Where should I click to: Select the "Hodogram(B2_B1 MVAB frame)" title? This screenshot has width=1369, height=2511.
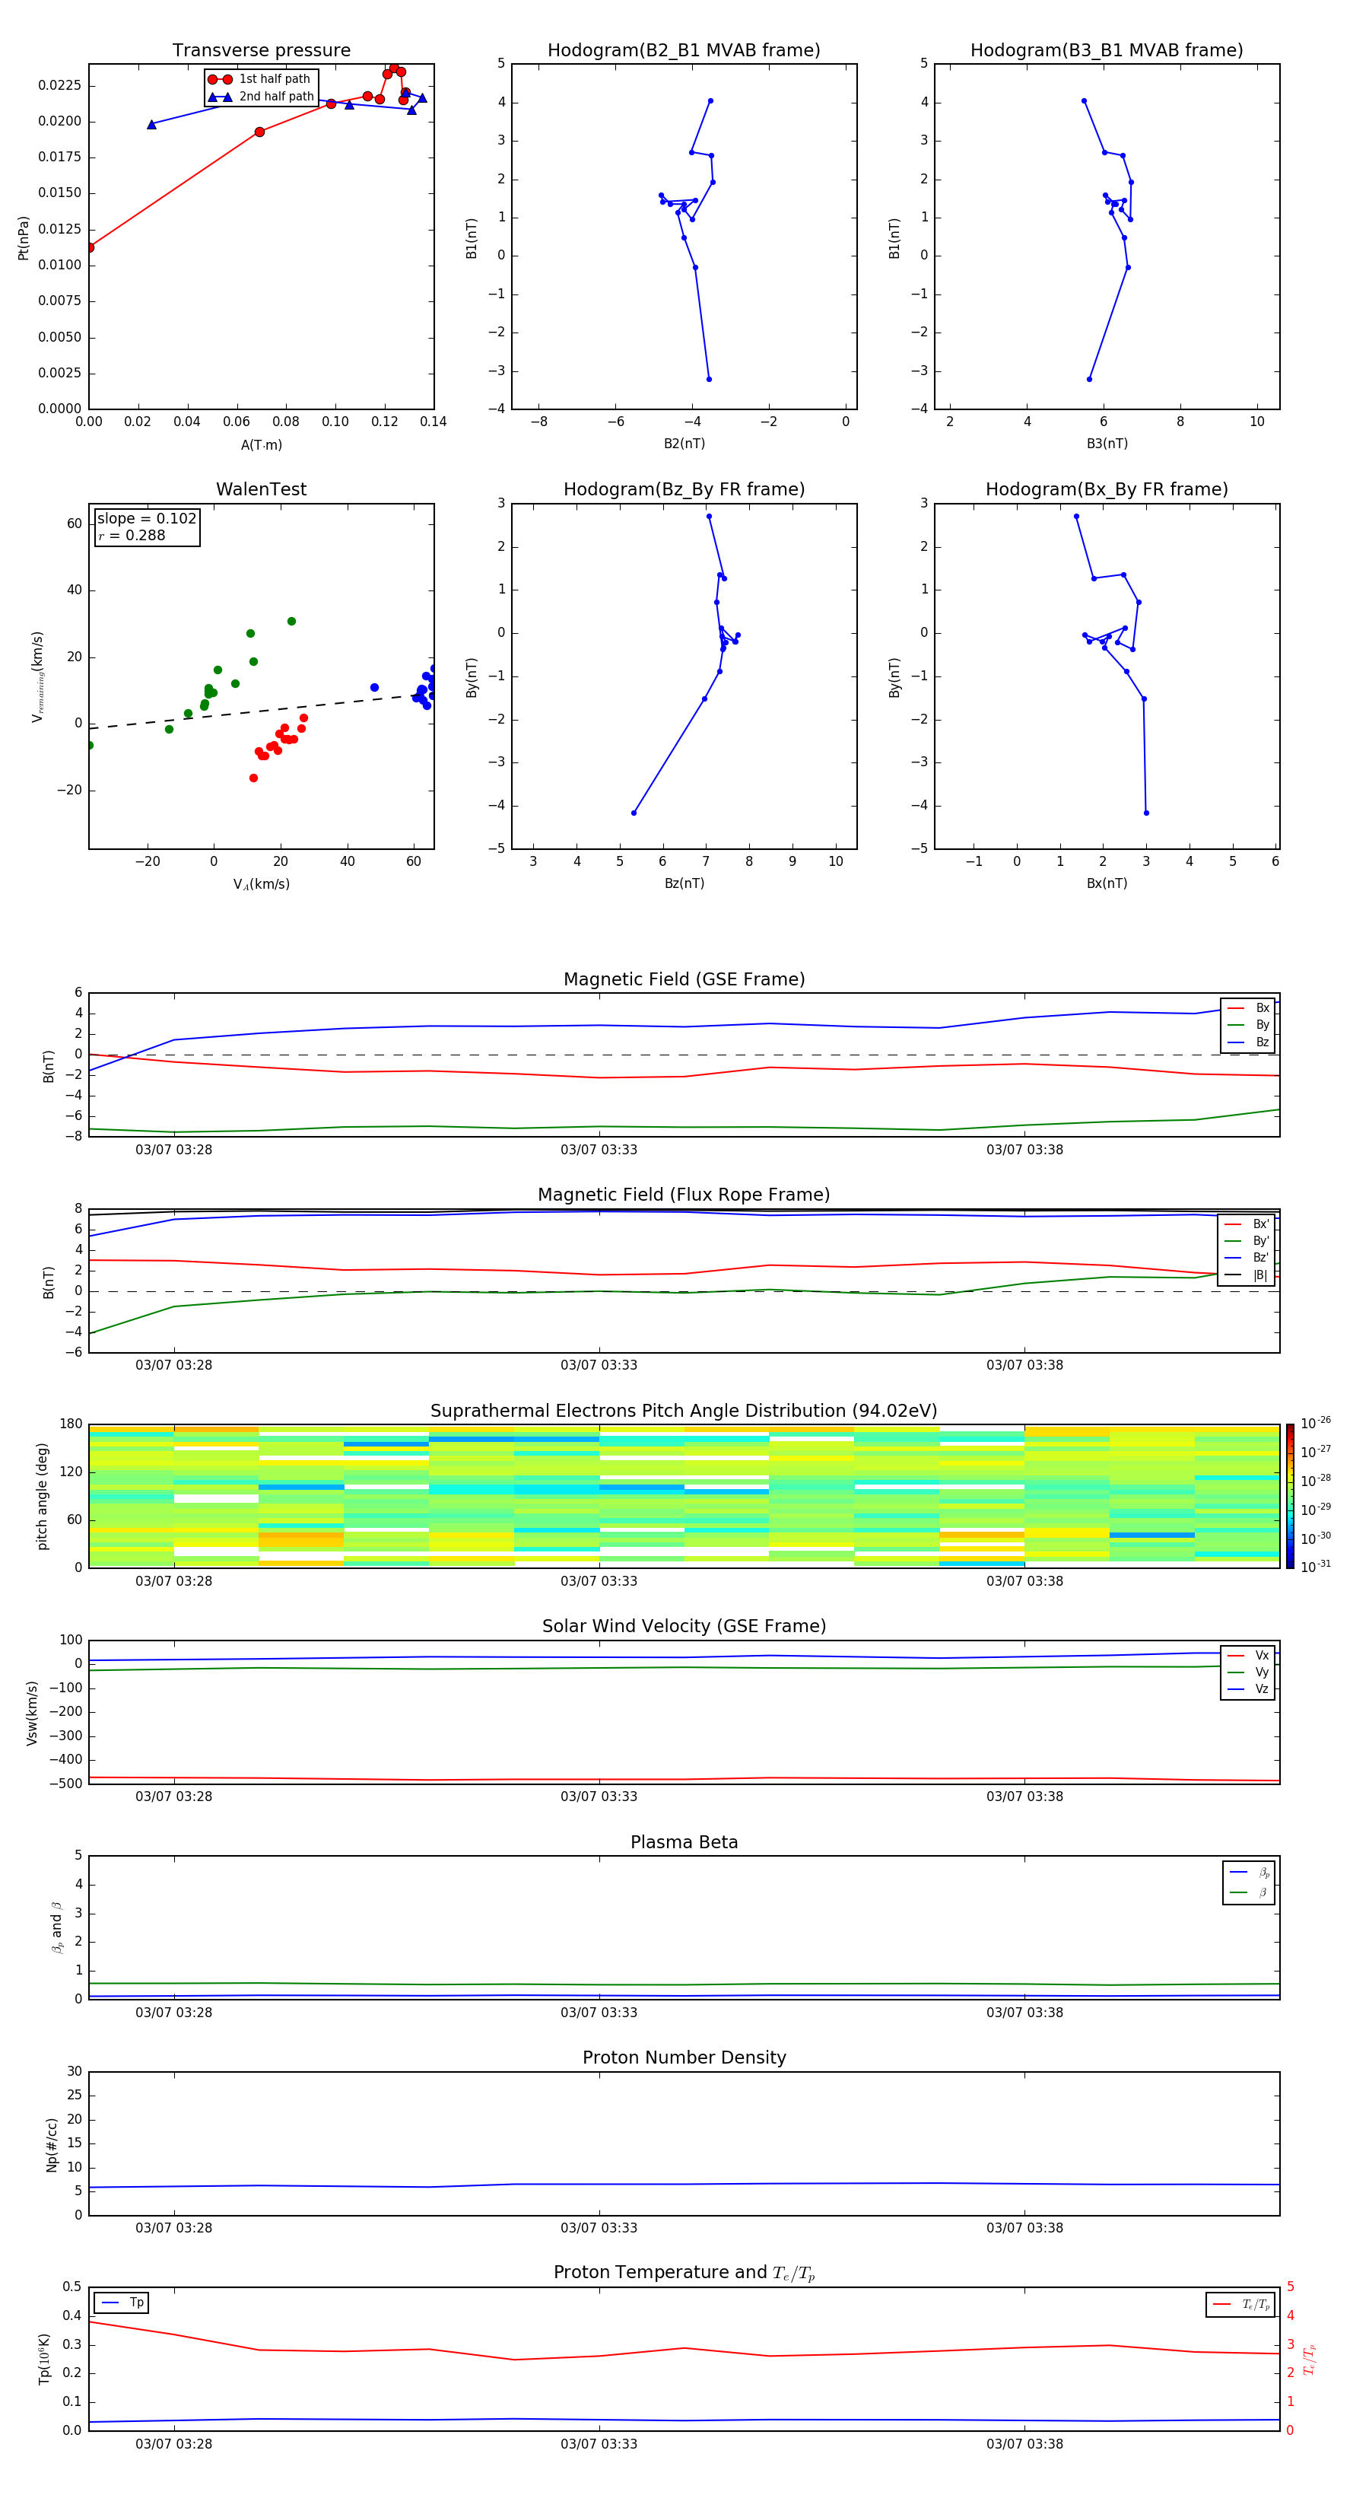pyautogui.click(x=684, y=51)
